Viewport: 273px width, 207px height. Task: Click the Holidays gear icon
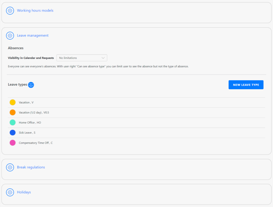coord(10,192)
